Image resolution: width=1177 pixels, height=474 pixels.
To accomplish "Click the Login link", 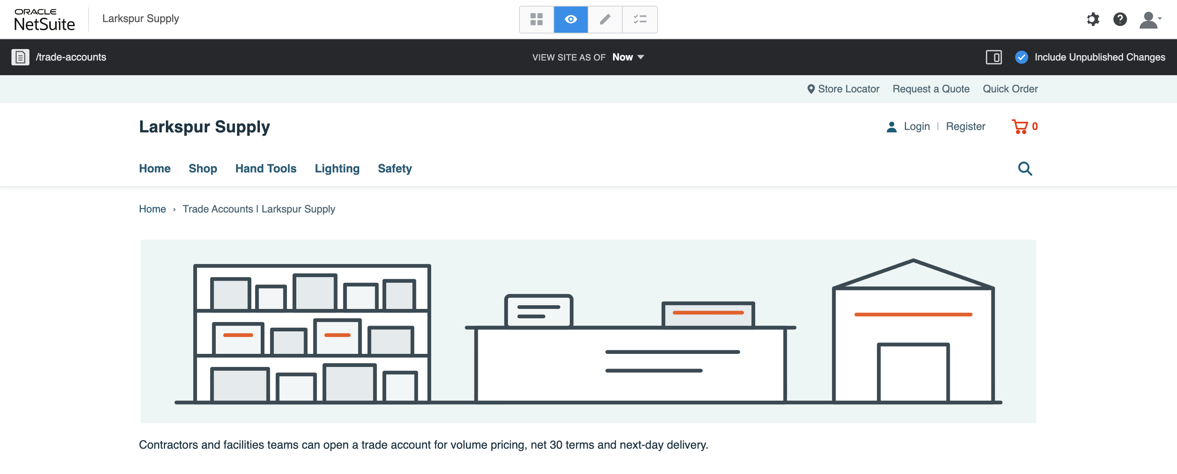I will 917,127.
